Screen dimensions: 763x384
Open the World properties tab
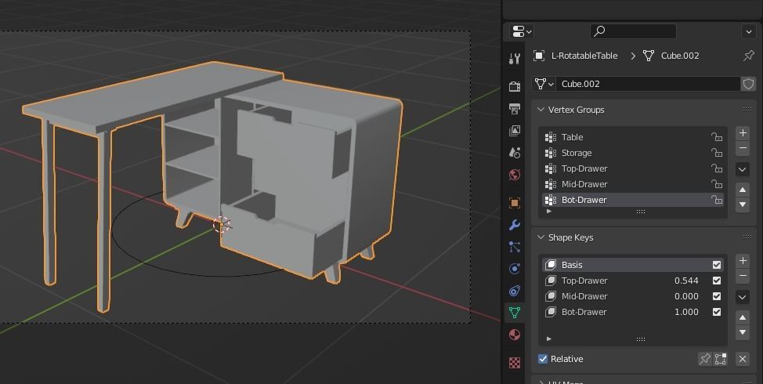tap(515, 175)
